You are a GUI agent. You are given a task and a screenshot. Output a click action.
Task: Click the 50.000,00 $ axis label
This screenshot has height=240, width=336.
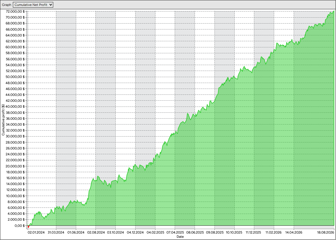(15, 77)
